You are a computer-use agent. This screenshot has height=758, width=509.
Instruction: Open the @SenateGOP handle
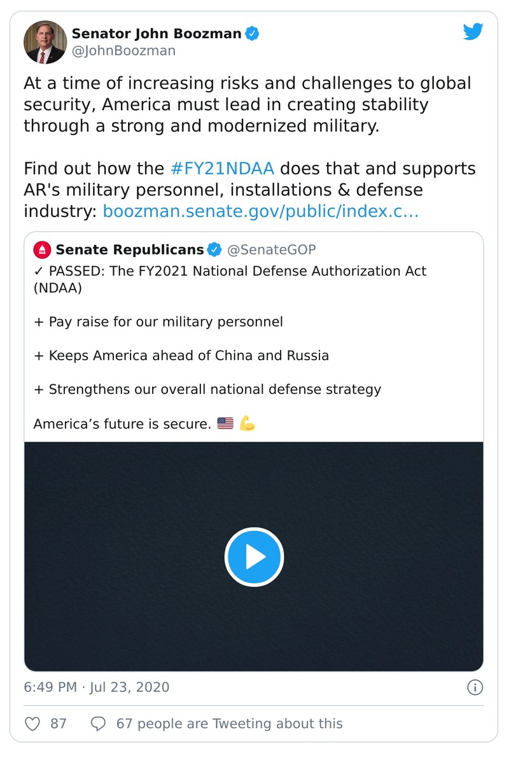[x=271, y=249]
